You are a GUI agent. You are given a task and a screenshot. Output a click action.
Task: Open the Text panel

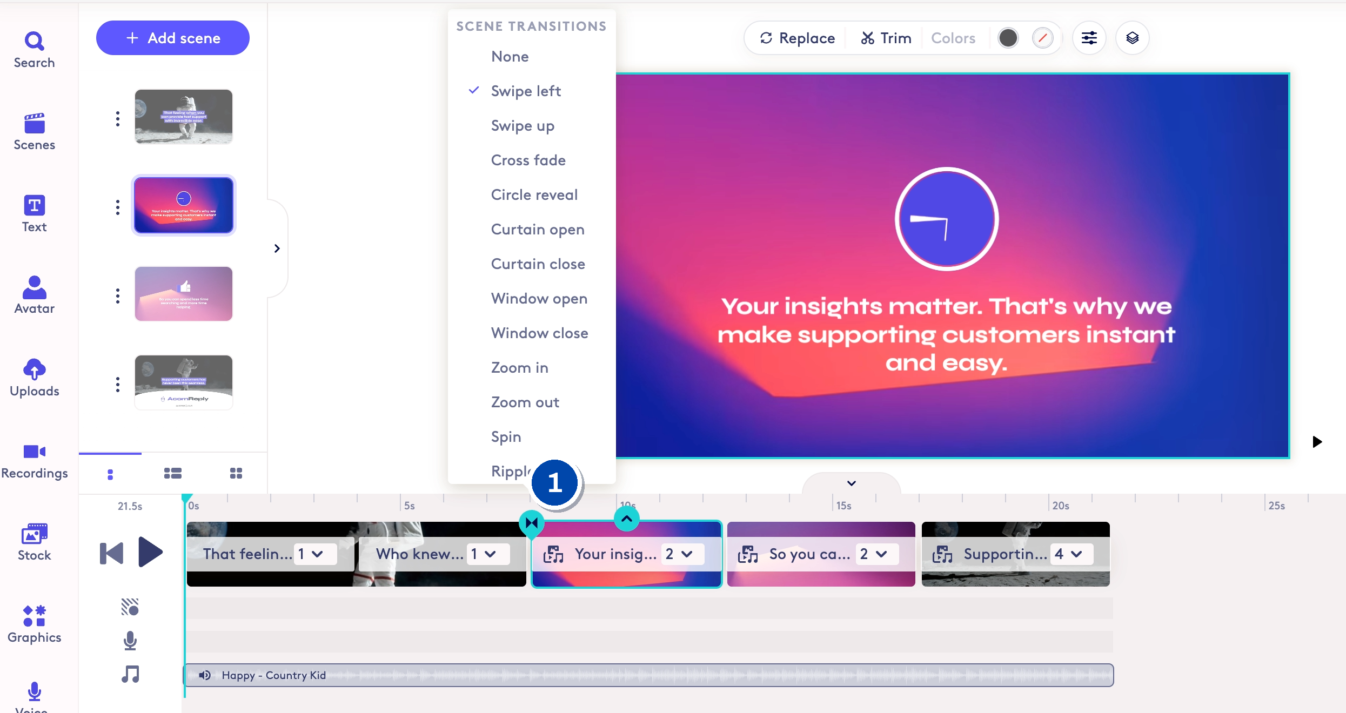coord(34,214)
